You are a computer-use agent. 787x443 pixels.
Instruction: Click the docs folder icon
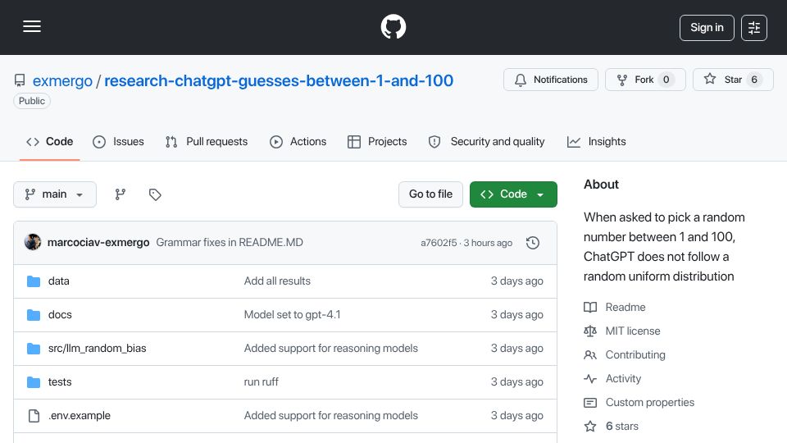(x=34, y=315)
